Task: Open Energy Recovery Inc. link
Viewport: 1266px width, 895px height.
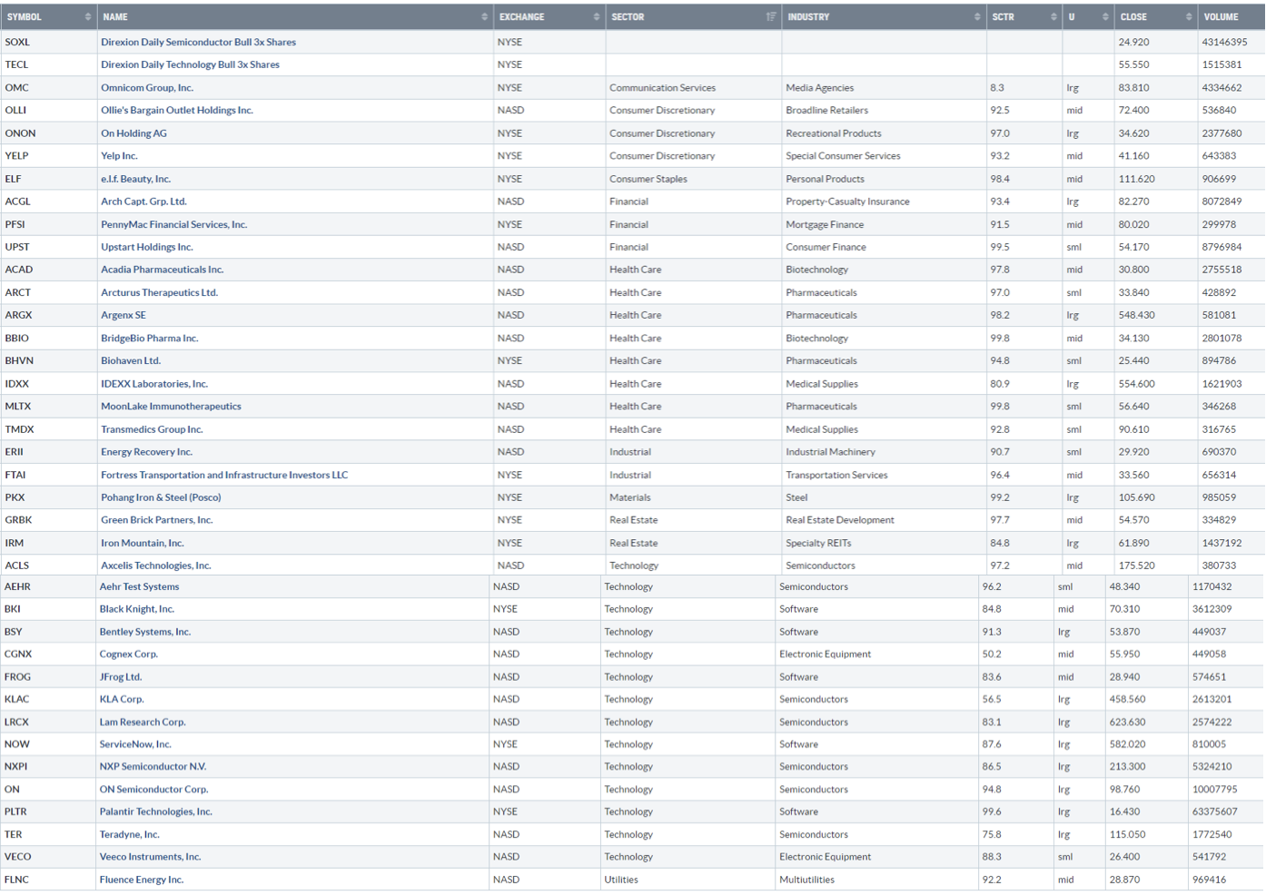Action: (x=146, y=452)
